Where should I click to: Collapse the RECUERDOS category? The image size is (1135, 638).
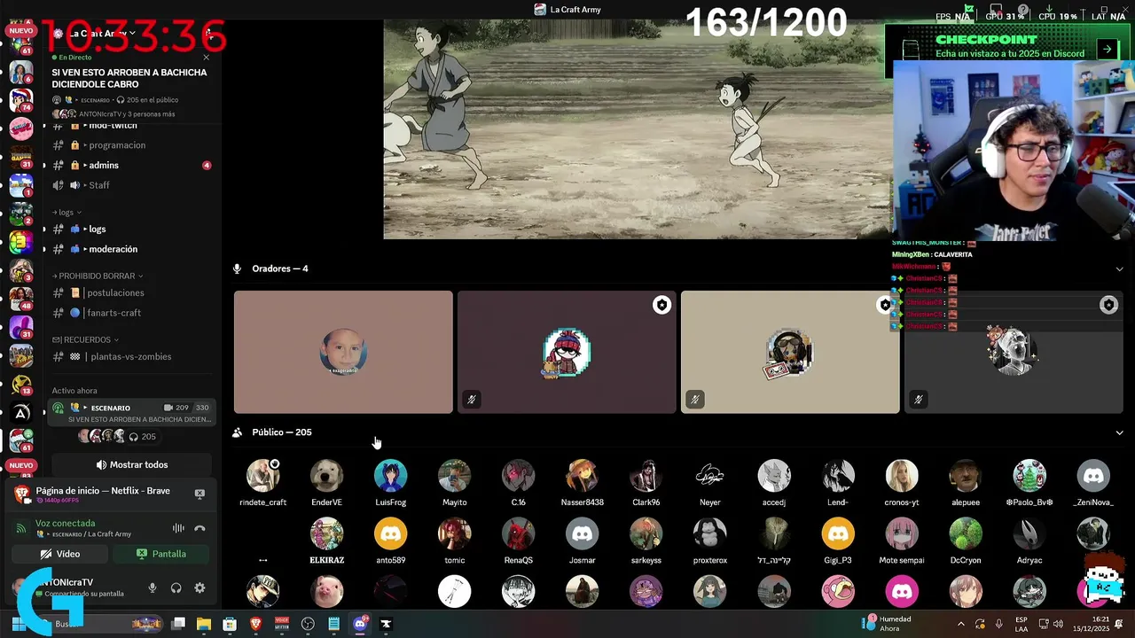coord(84,339)
